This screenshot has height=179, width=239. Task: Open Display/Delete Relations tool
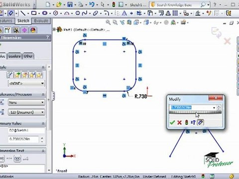(x=198, y=13)
